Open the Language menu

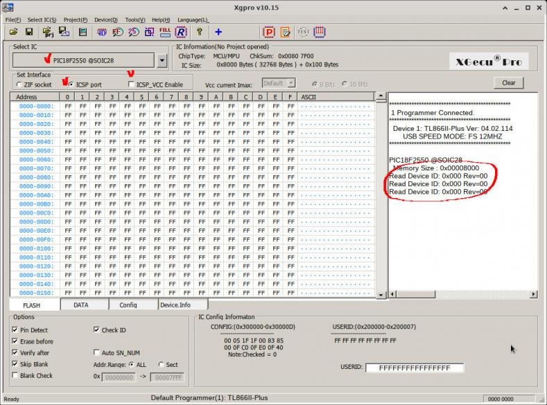193,20
